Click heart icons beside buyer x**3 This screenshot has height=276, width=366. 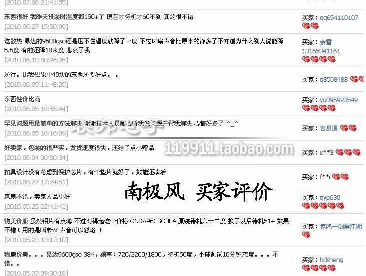348,152
